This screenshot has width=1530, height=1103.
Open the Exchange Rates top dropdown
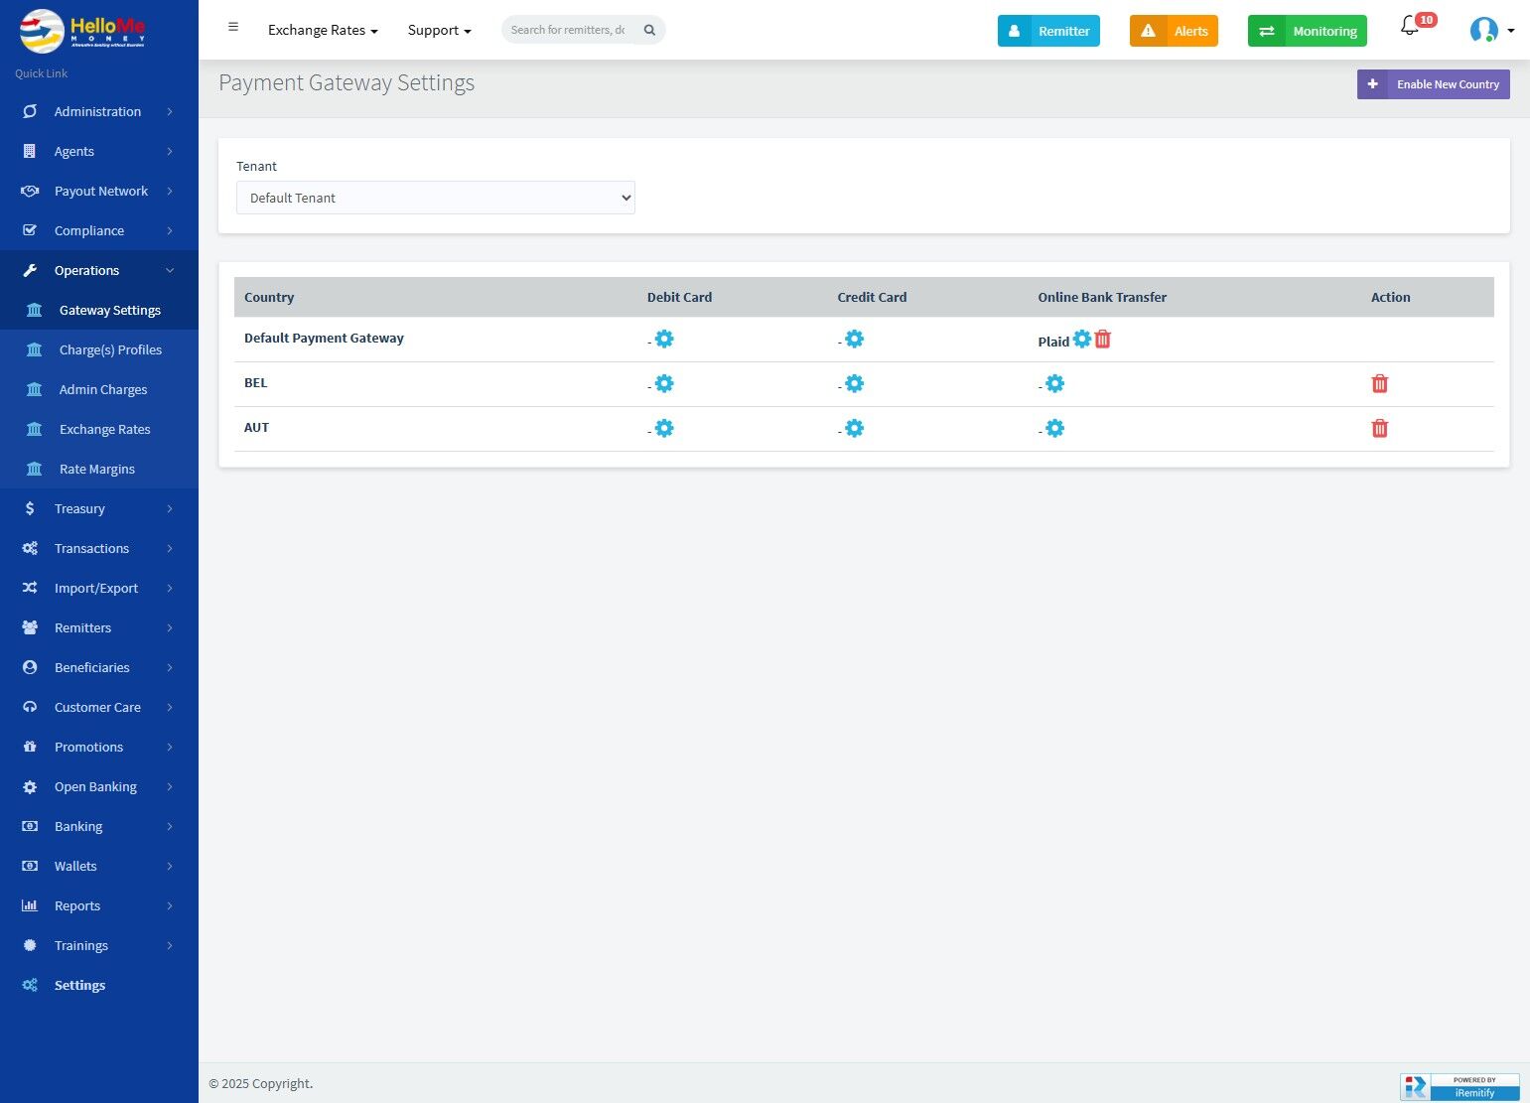(323, 30)
